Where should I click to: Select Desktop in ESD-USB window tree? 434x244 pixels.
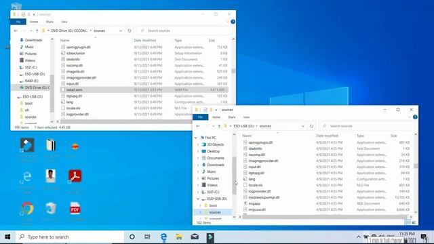tap(213, 151)
